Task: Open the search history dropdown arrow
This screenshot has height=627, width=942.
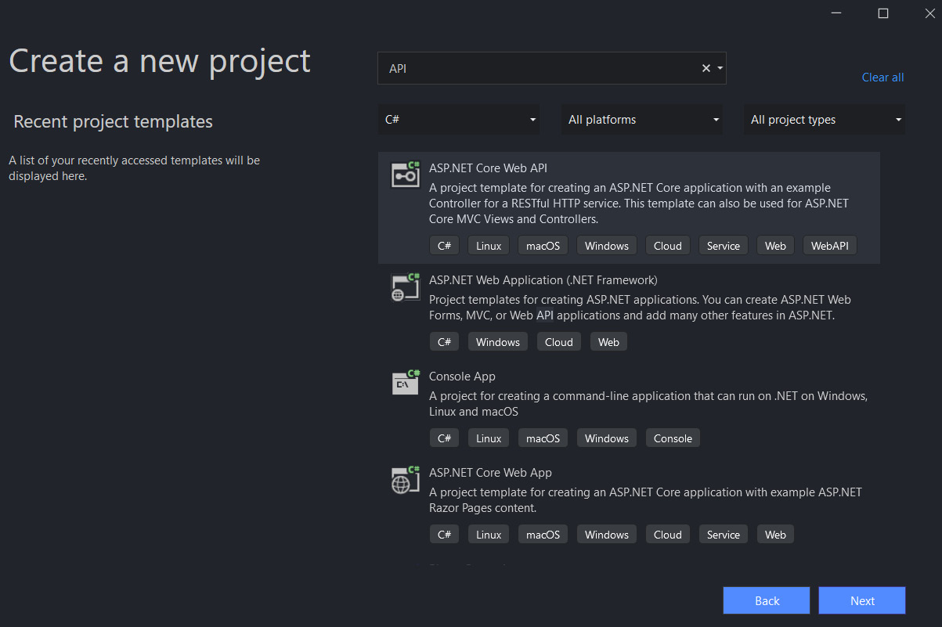Action: click(x=720, y=68)
